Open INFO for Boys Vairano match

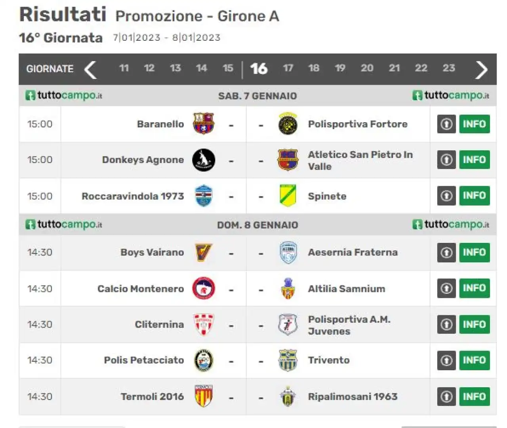475,252
